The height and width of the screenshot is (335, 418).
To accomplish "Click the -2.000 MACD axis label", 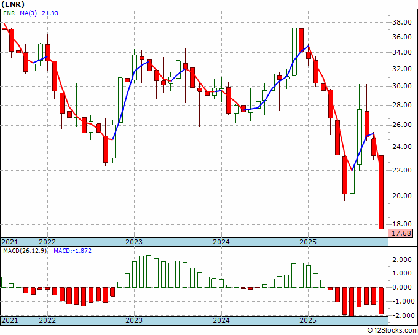I will pos(402,315).
